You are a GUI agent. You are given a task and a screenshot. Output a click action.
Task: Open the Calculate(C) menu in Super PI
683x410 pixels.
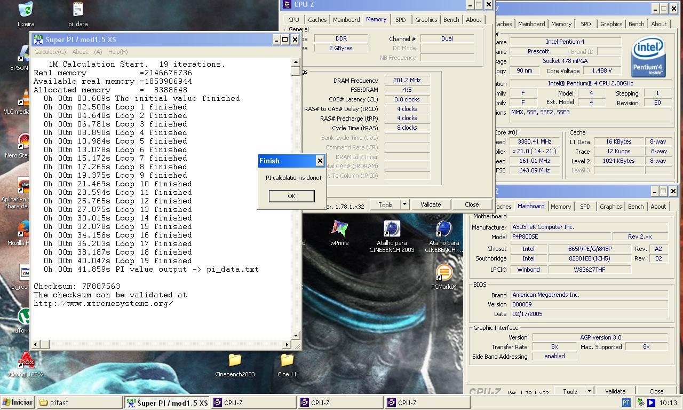point(50,52)
